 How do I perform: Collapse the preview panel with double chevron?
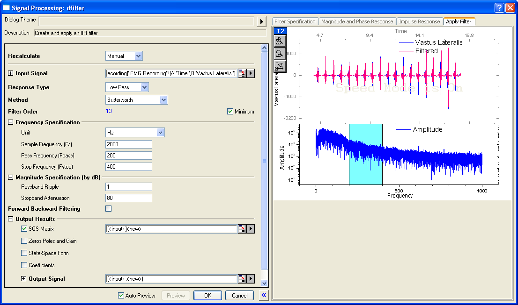point(264,295)
